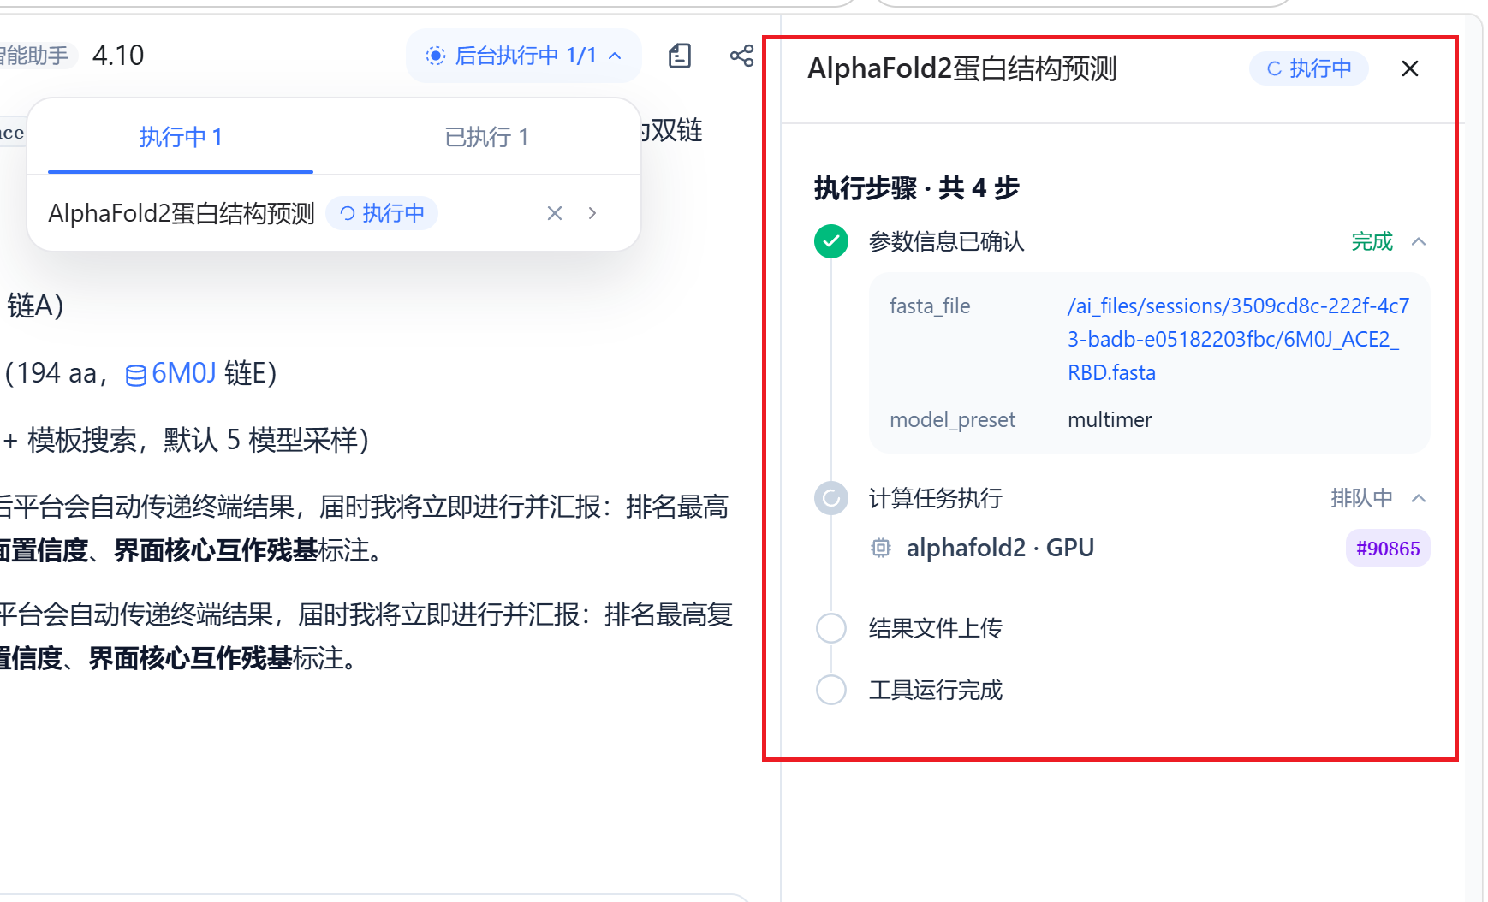Collapse the 后台执行中 1/1 dropdown
This screenshot has width=1488, height=902.
(524, 56)
